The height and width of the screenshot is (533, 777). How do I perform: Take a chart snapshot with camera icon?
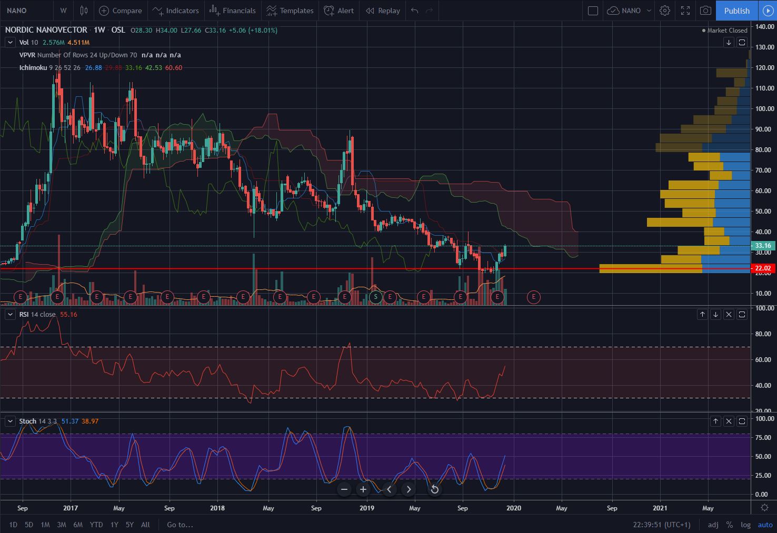[706, 11]
